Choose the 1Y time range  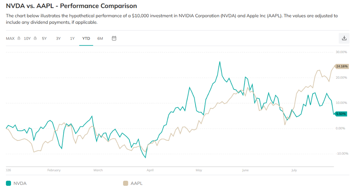[x=72, y=39]
